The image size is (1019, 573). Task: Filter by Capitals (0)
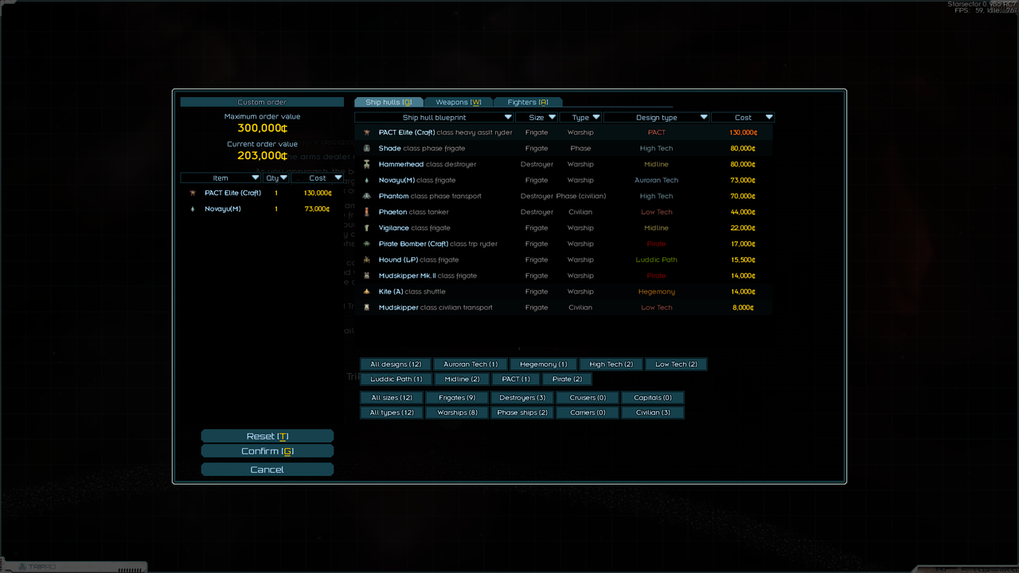pyautogui.click(x=653, y=397)
